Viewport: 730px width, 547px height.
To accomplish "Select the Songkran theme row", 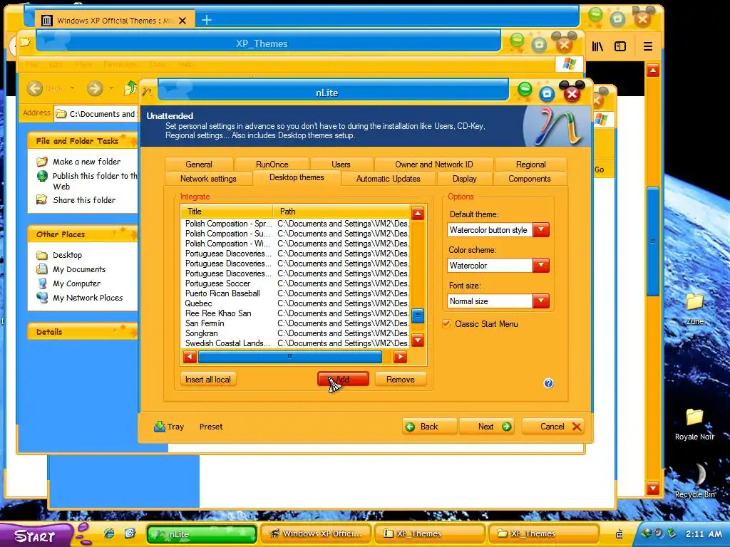I will 296,333.
